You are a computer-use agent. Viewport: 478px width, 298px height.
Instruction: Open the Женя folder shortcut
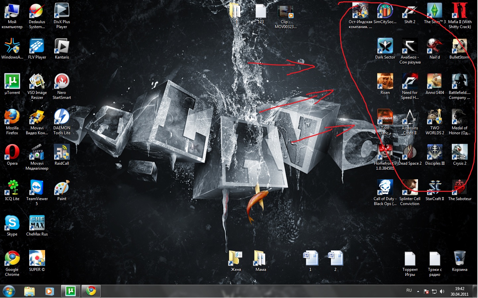tap(236, 261)
